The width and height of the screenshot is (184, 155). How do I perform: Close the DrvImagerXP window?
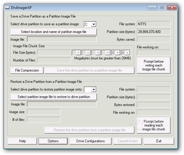[x=172, y=8]
